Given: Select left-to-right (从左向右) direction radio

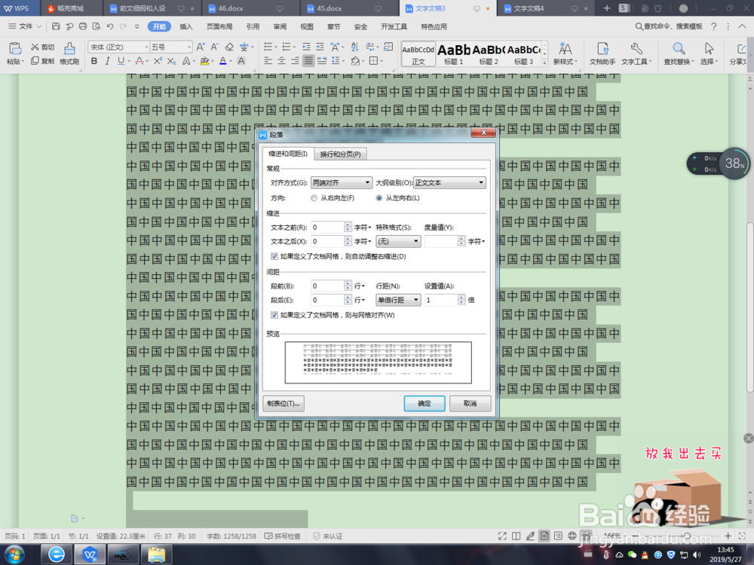Looking at the screenshot, I should point(379,198).
